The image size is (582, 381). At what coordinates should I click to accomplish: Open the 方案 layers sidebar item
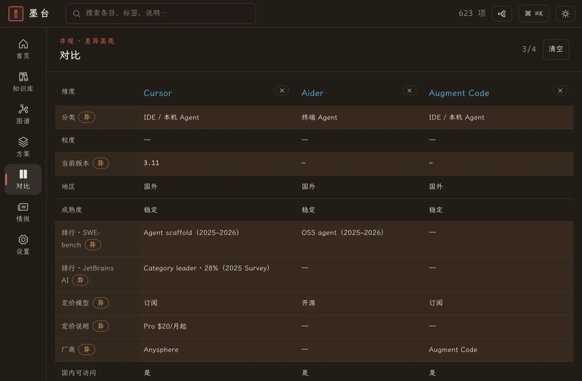point(23,147)
